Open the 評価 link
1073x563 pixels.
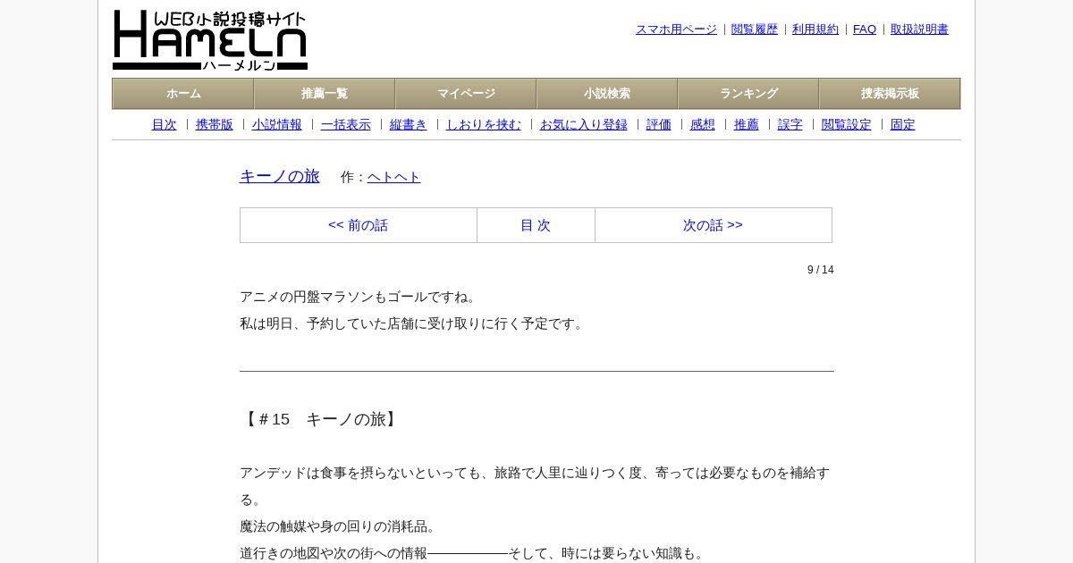pyautogui.click(x=659, y=125)
